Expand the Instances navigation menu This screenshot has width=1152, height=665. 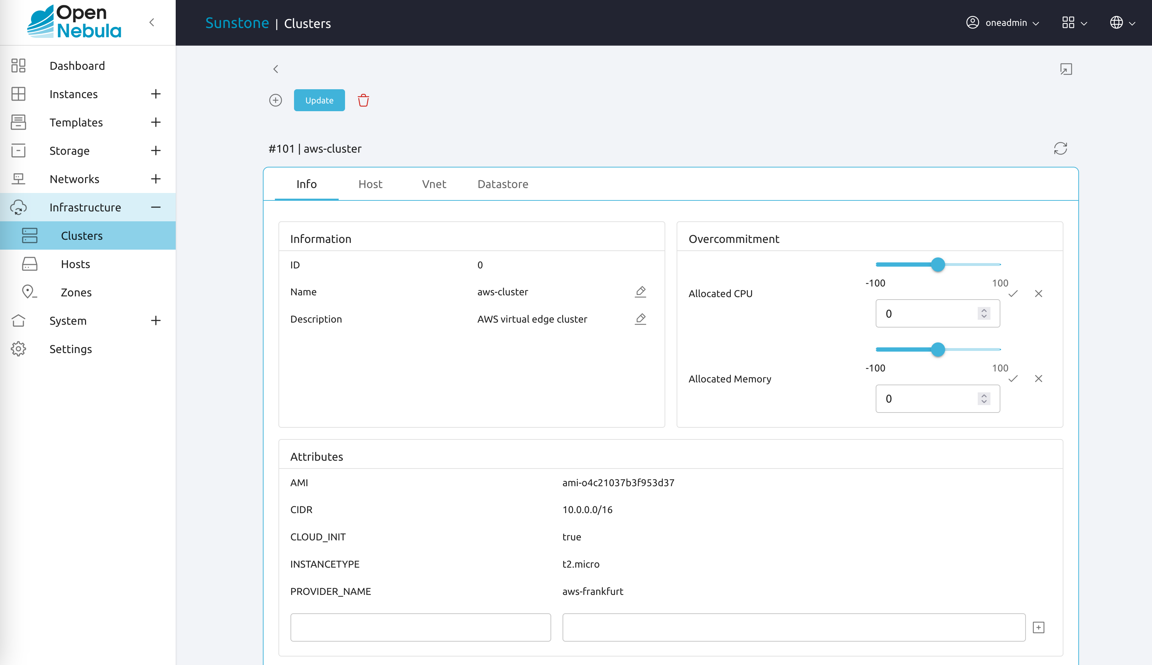click(x=156, y=93)
